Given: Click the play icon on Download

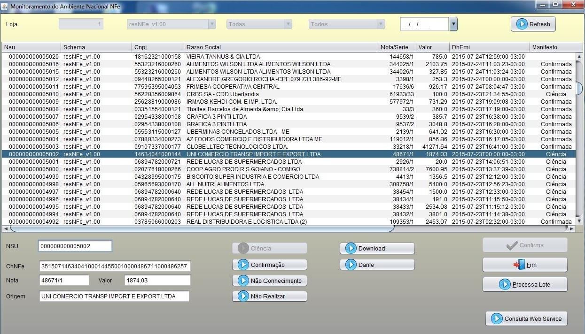Looking at the screenshot, I should tap(351, 248).
